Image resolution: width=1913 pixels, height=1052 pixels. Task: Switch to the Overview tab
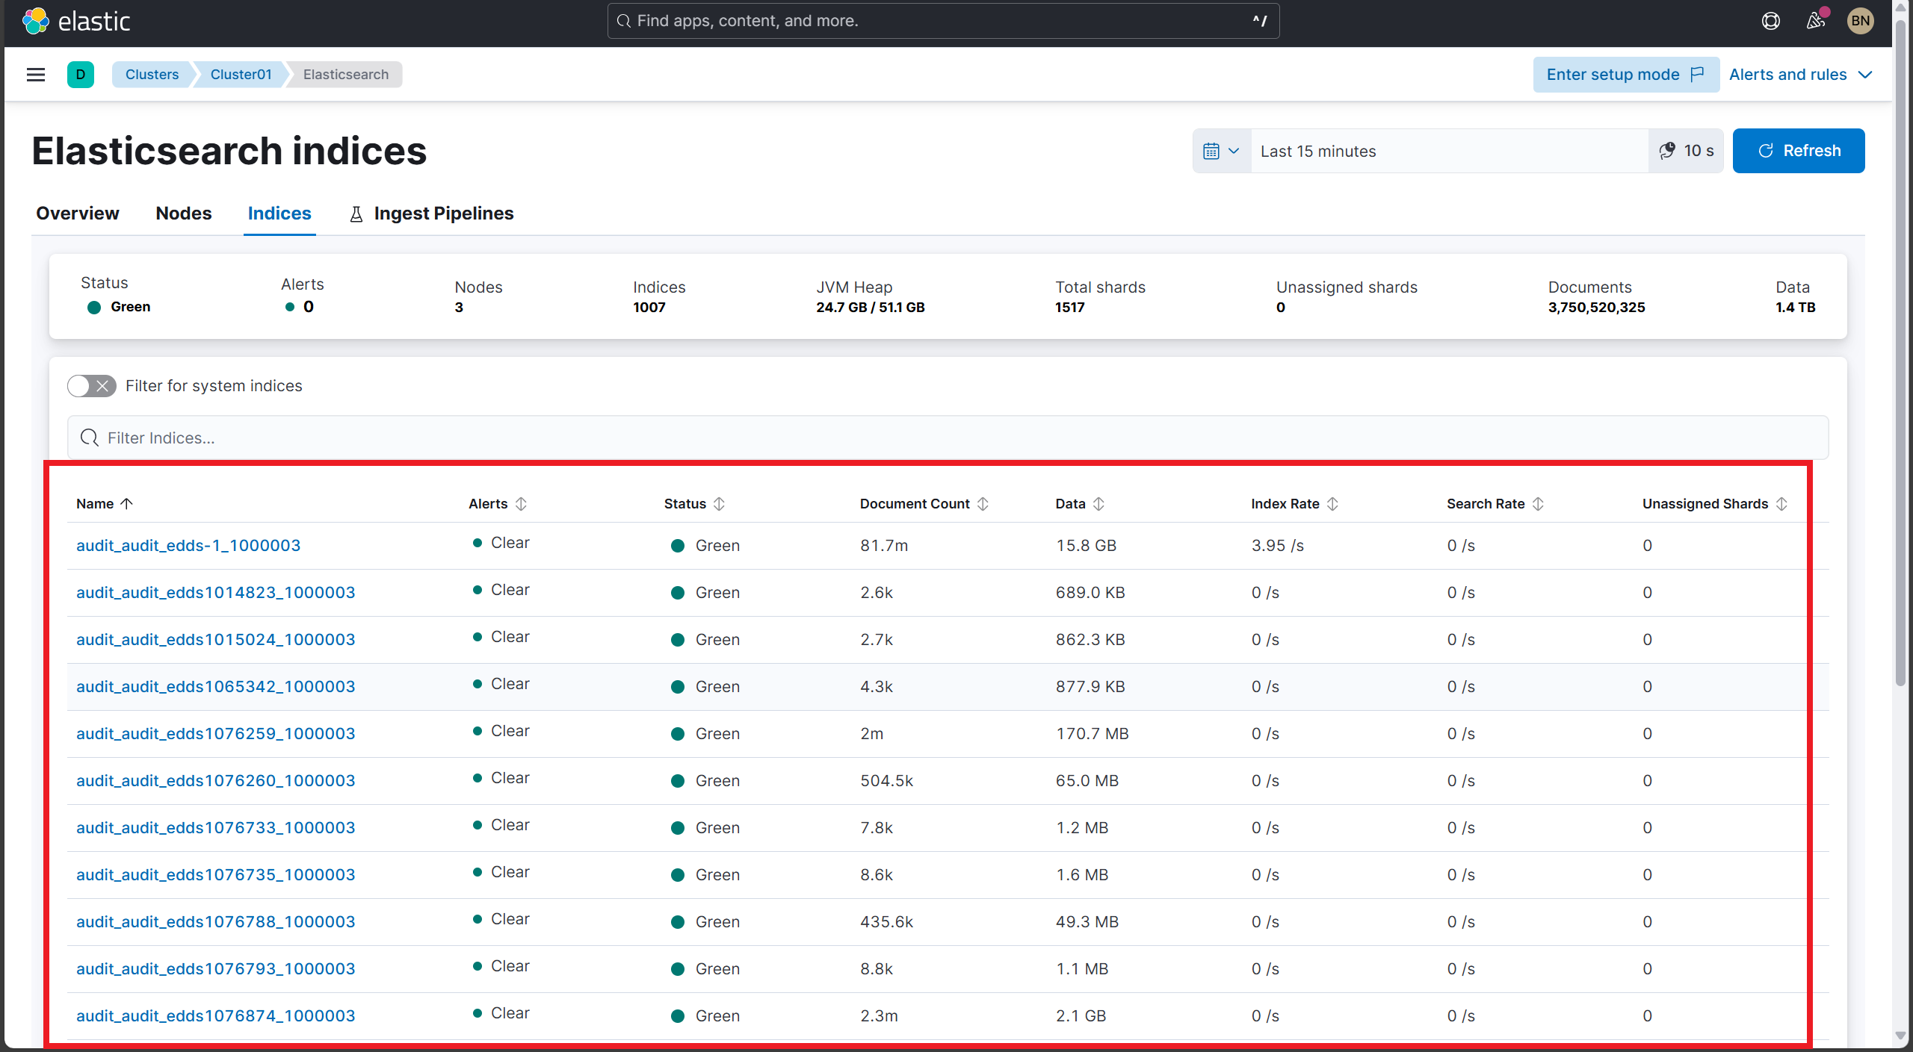pyautogui.click(x=77, y=214)
